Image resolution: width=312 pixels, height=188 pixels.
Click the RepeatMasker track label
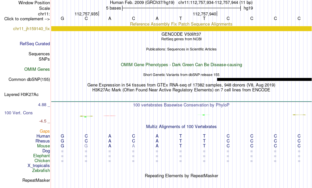[x=36, y=180]
